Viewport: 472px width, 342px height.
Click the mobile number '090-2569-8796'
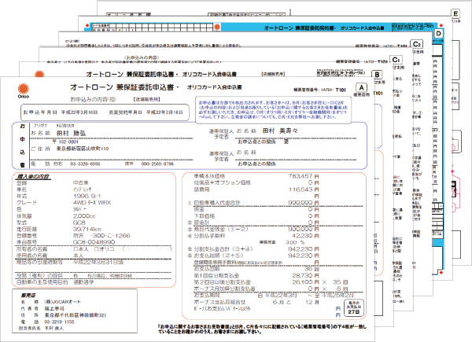point(157,164)
